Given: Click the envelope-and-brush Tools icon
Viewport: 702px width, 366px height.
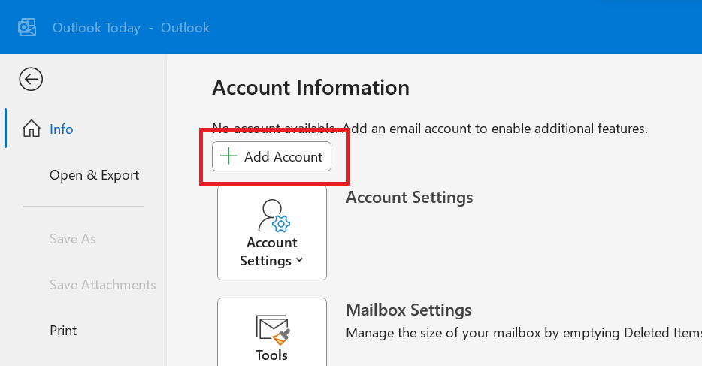Looking at the screenshot, I should (272, 328).
